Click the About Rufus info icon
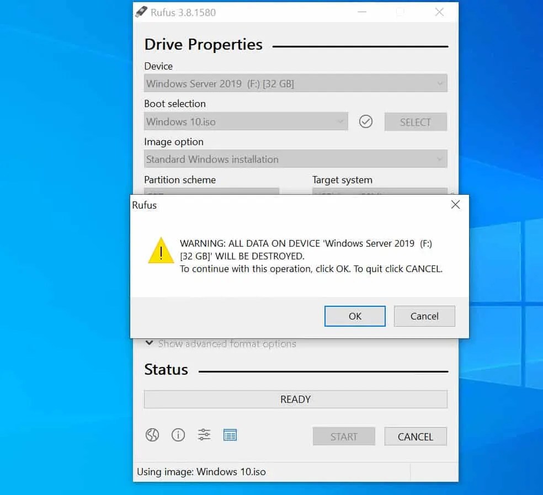The width and height of the screenshot is (543, 495). [x=178, y=435]
